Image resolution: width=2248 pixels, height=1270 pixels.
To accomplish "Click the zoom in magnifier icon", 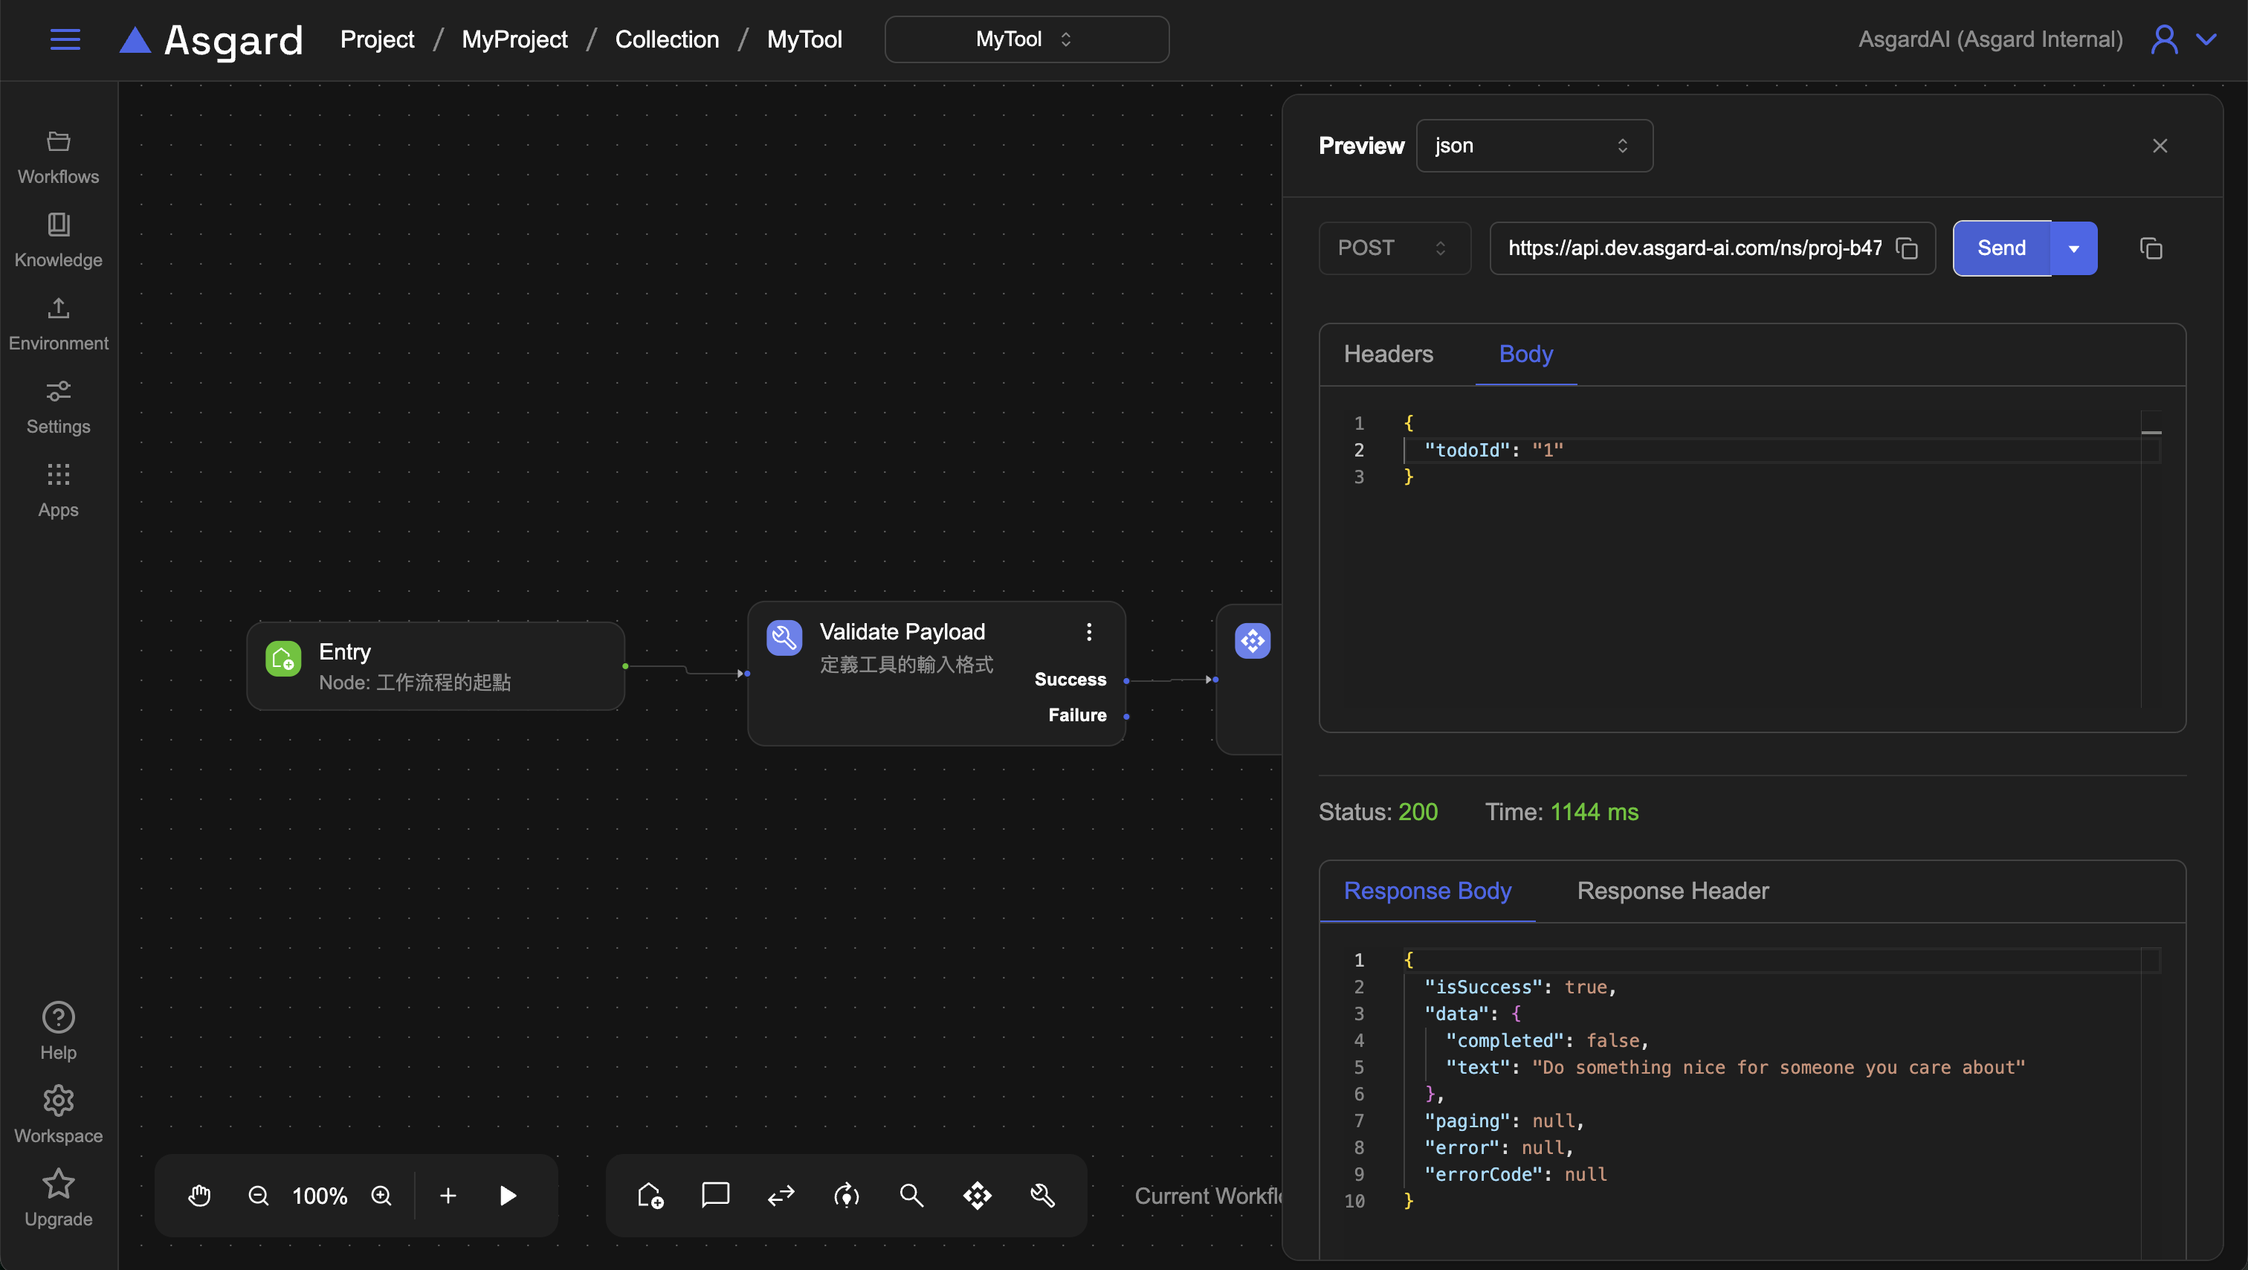I will coord(381,1195).
